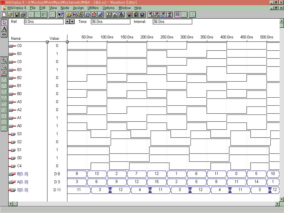Click the Cut scissors icon

[31, 15]
